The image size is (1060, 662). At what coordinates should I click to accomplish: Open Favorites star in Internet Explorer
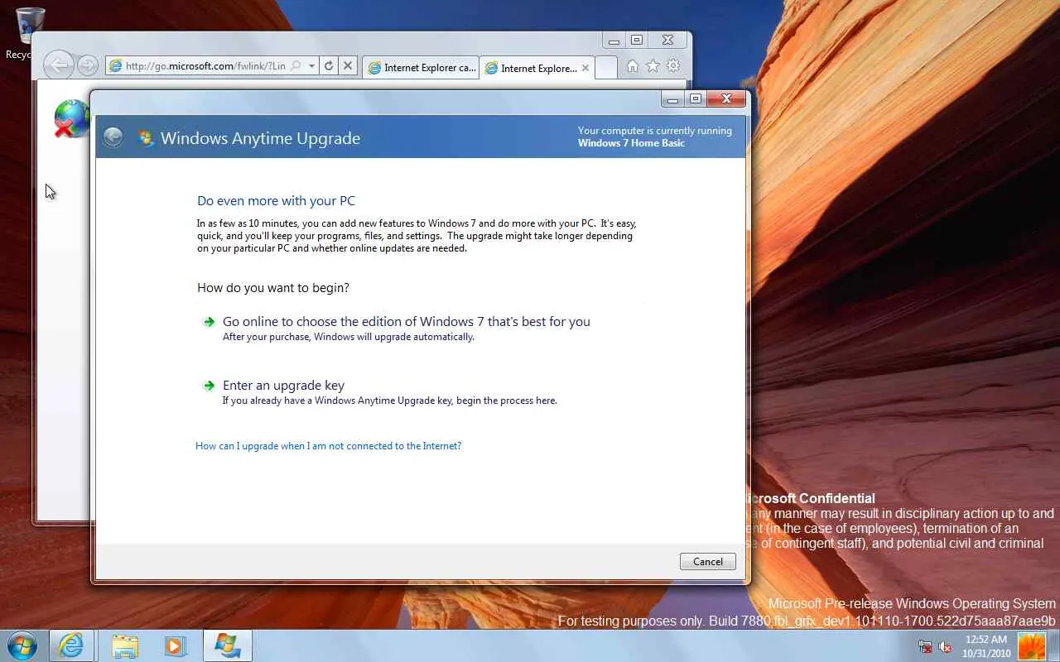pyautogui.click(x=653, y=66)
